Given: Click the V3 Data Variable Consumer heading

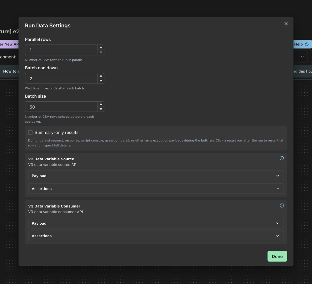Looking at the screenshot, I should (x=54, y=206).
